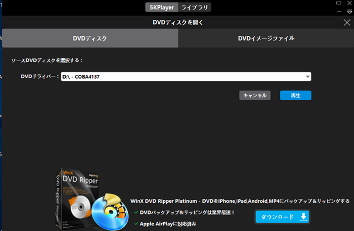Click the blue disc film reel icon
This screenshot has width=354, height=231.
(111, 212)
